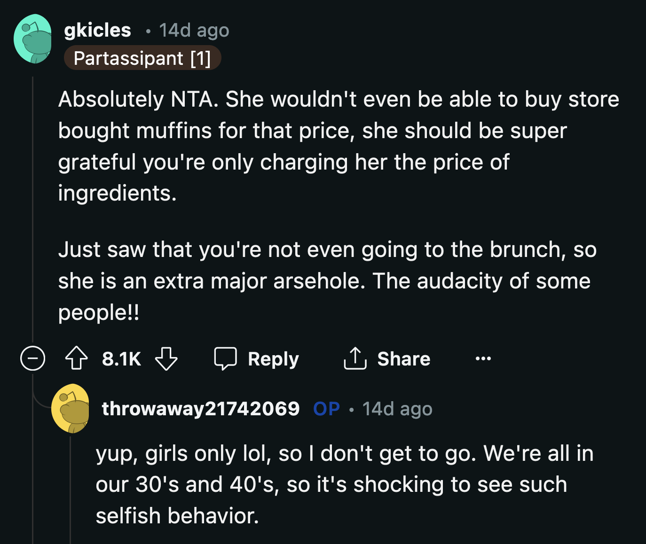Click the "Partassipant [1]" flair badge
The width and height of the screenshot is (646, 544).
click(x=142, y=58)
